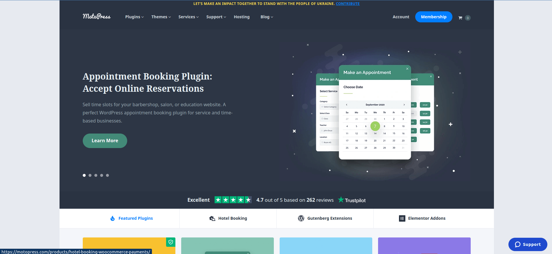Go to the fourth slider dot
This screenshot has width=552, height=254.
pos(102,175)
